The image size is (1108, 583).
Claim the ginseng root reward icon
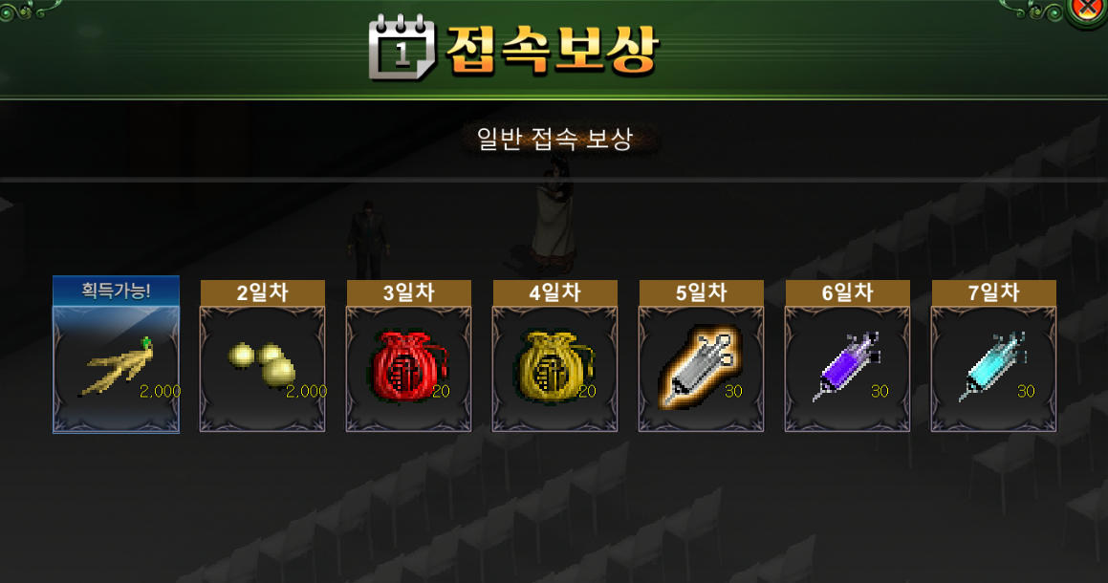point(118,367)
